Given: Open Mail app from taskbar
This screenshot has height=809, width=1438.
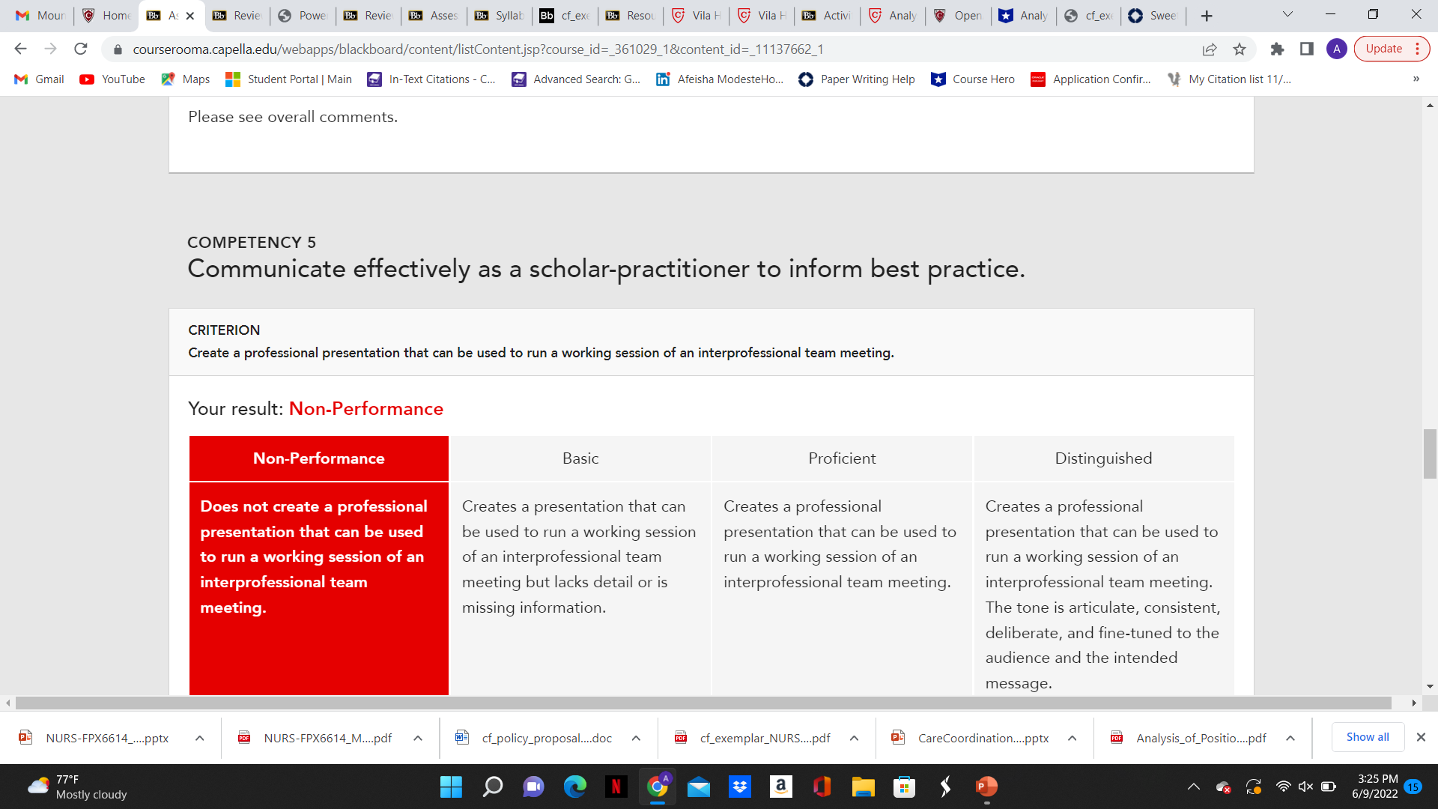Looking at the screenshot, I should [x=698, y=787].
